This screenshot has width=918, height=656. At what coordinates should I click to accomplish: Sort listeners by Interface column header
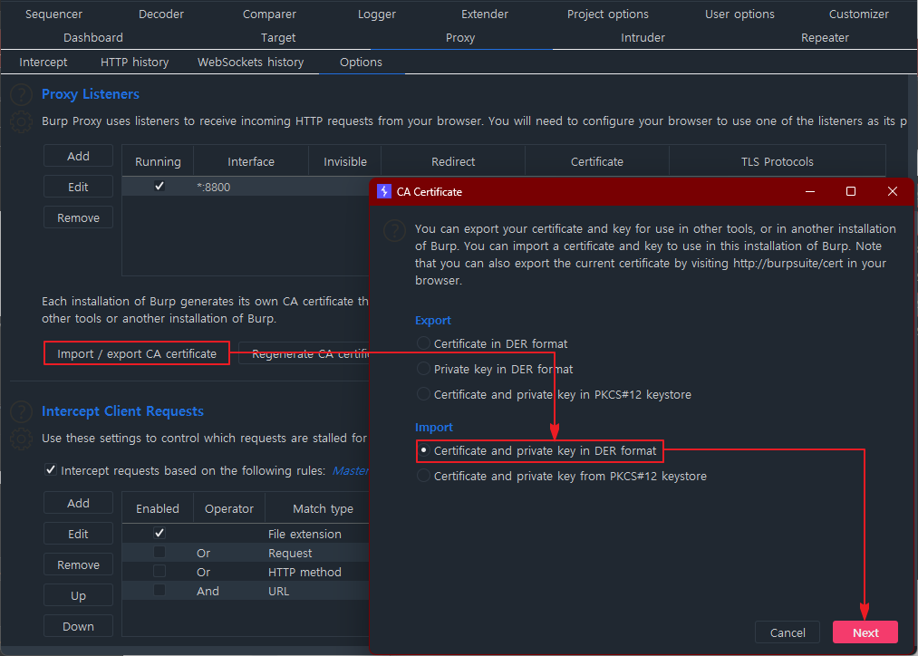[x=251, y=161]
